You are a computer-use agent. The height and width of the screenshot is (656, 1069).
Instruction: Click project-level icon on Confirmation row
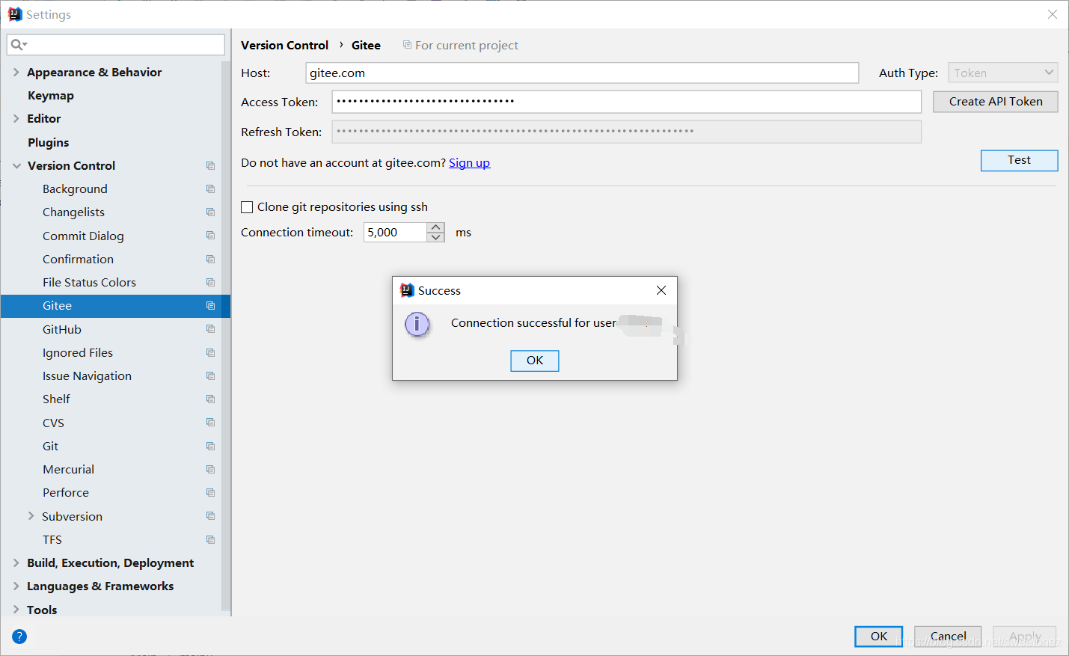[210, 259]
